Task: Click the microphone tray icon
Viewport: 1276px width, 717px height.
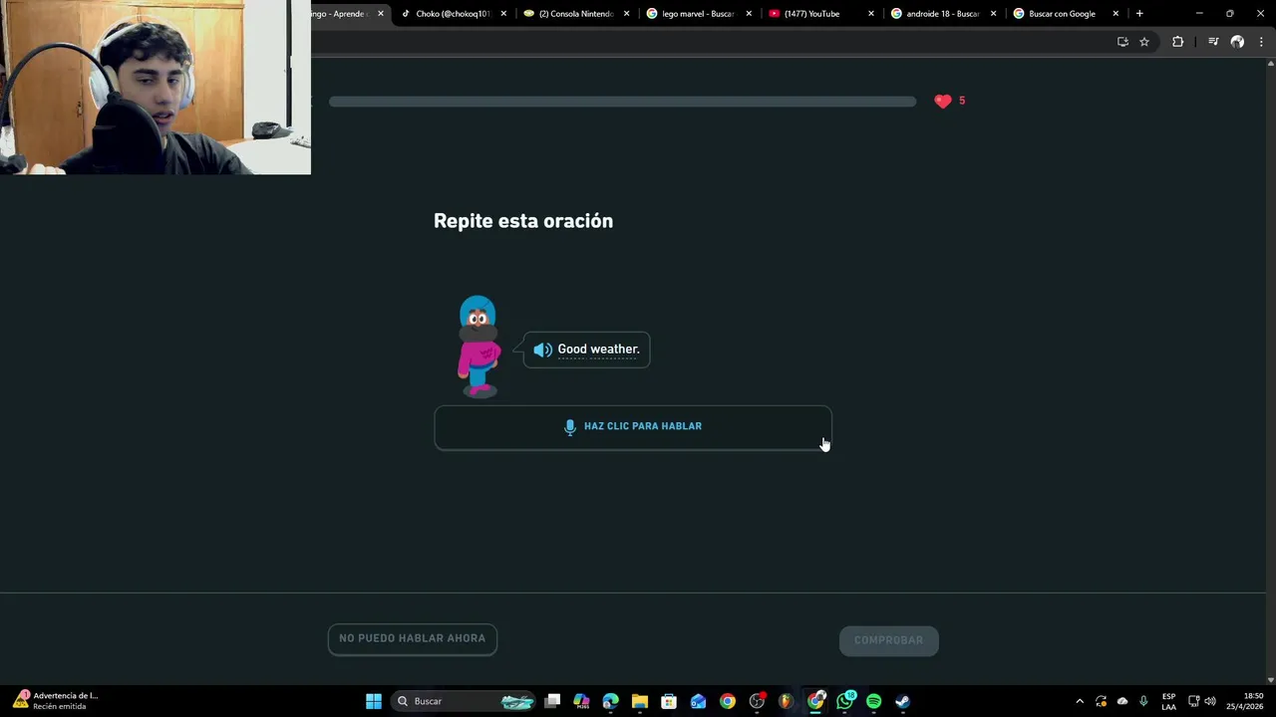Action: (x=1143, y=701)
